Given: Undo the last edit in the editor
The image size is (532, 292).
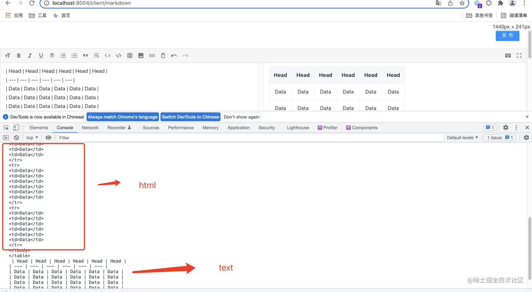Looking at the screenshot, I should pos(174,56).
